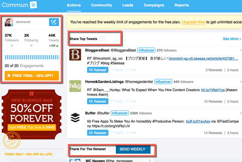
Task: Dismiss the BloggersBlast tweet card
Action: click(240, 50)
